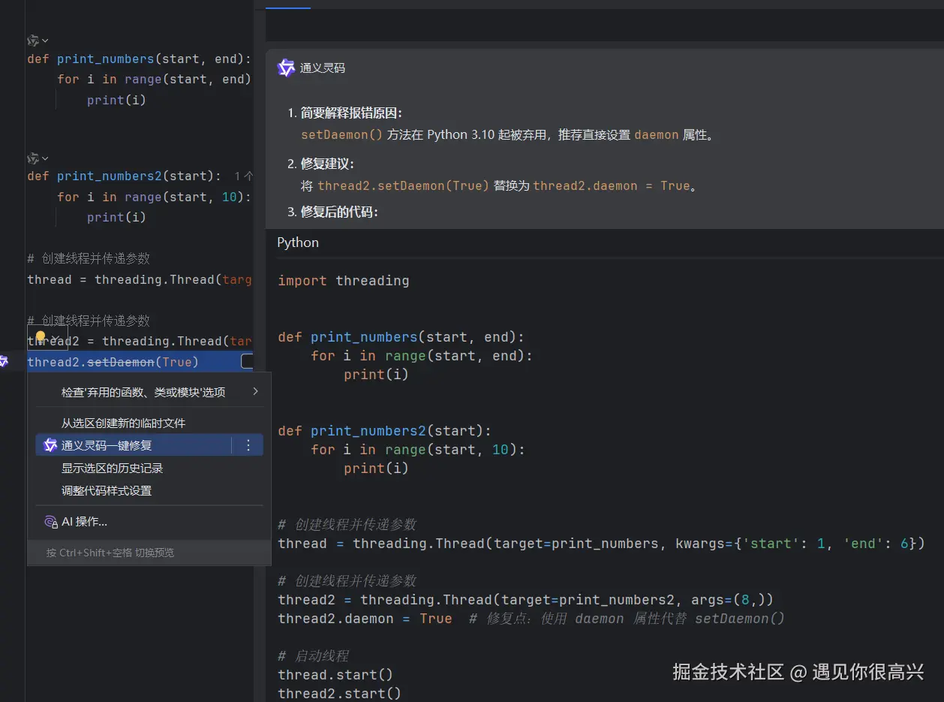Click args=(8,) thread2 line in chat code
944x702 pixels.
(x=525, y=600)
